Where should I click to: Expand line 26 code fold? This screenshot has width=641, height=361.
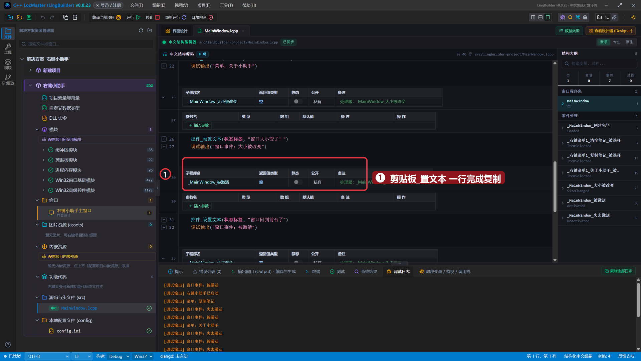[164, 139]
